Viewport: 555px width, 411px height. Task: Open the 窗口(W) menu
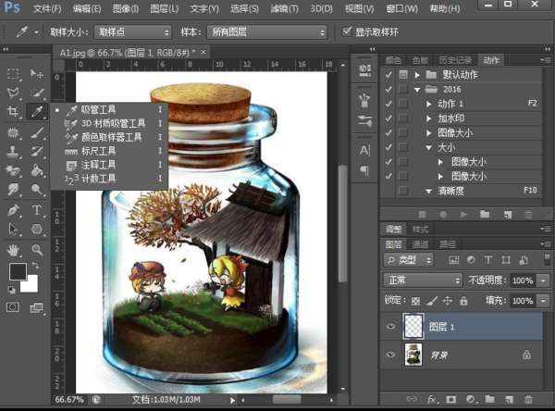click(401, 8)
